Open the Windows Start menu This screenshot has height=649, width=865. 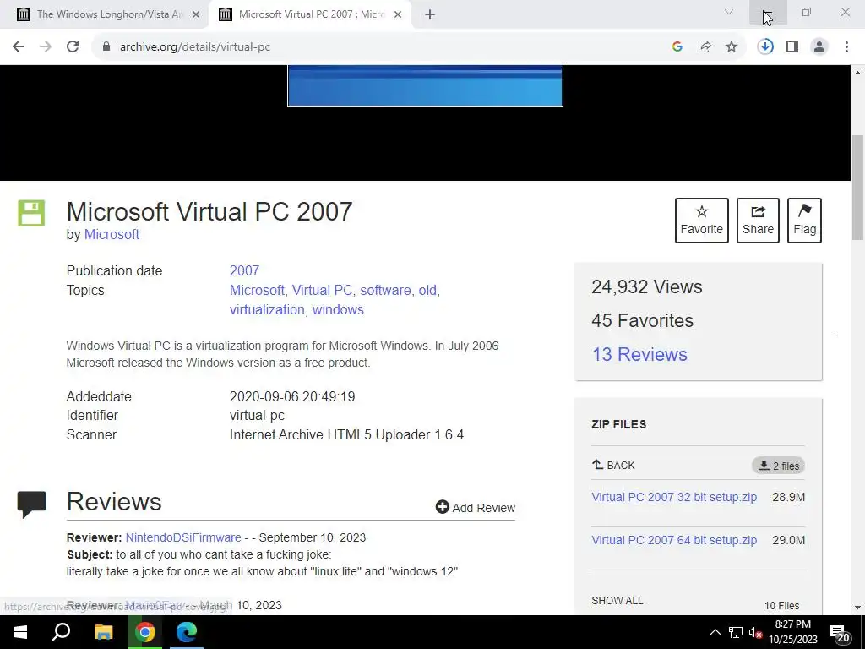pos(20,632)
